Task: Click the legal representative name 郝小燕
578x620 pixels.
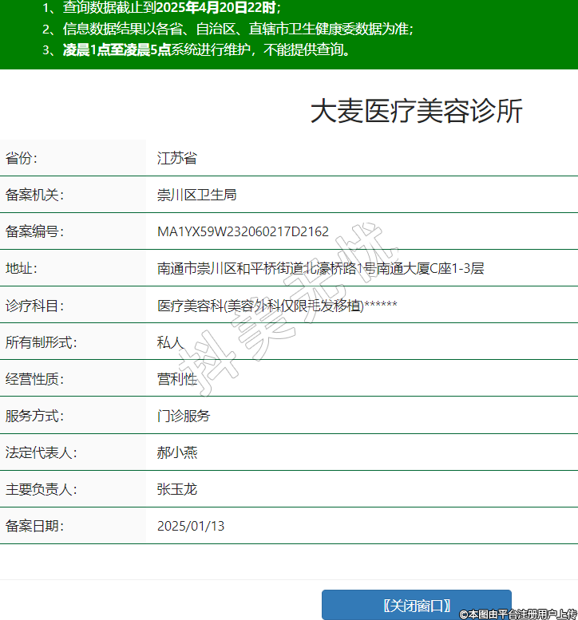Action: [x=176, y=452]
